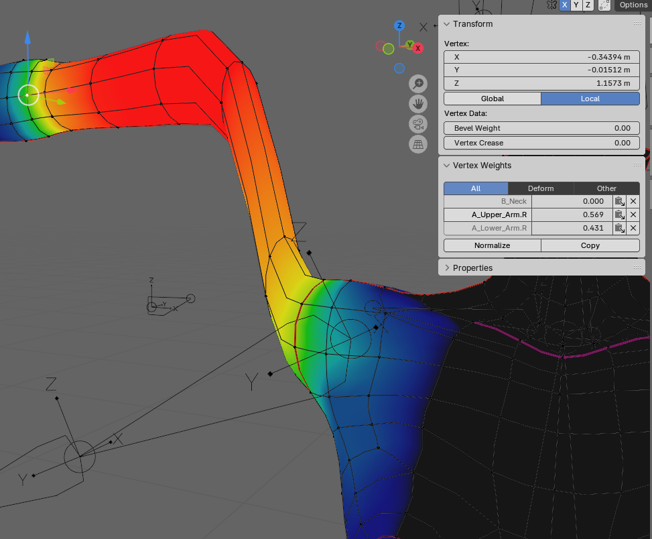Activate the A_Lower_Arm.R vertex group
This screenshot has width=652, height=539.
point(488,228)
